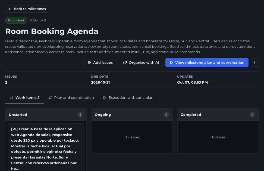Open the Plan and coordination tab
Image resolution: width=264 pixels, height=171 pixels.
tap(71, 98)
